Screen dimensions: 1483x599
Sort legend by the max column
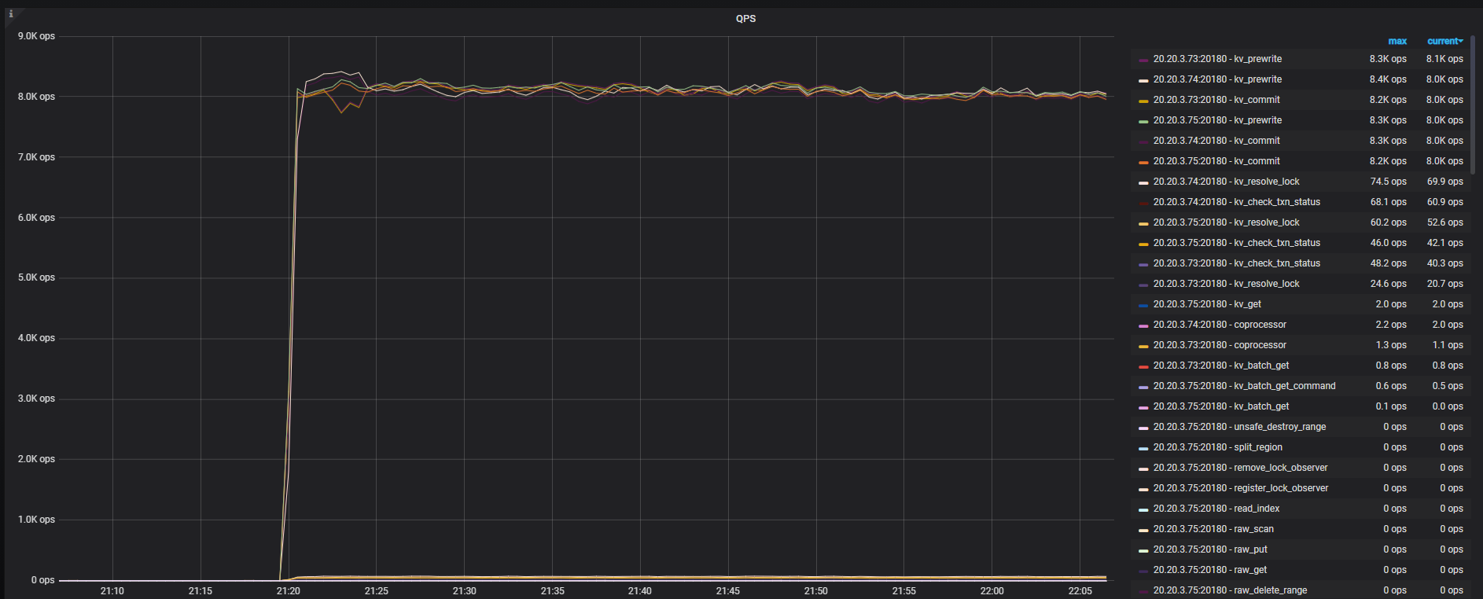(1397, 41)
